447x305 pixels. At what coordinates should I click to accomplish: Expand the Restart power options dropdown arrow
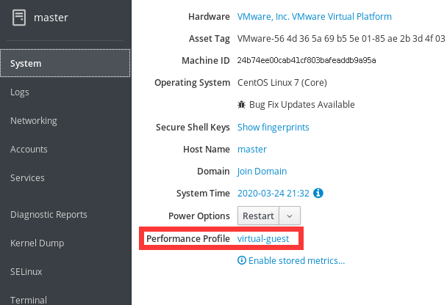(290, 216)
